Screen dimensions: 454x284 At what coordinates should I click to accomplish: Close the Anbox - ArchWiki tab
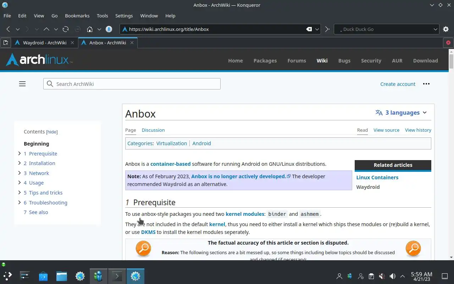(132, 43)
